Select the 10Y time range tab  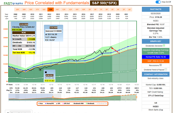(x=83, y=9)
